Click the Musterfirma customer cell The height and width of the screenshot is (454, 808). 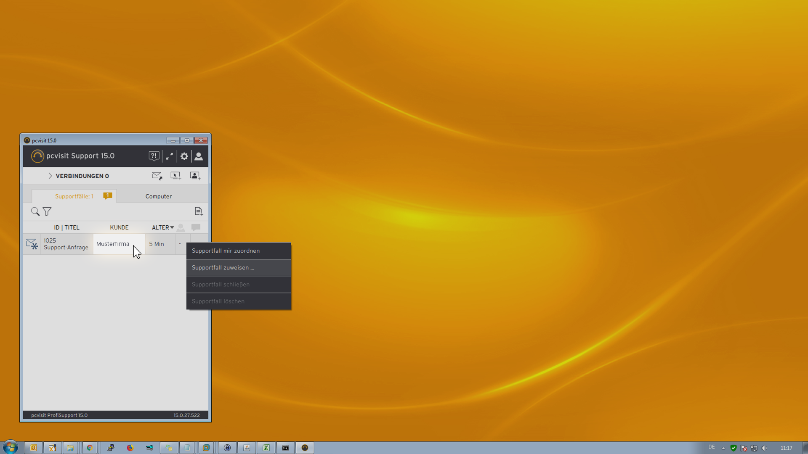119,244
